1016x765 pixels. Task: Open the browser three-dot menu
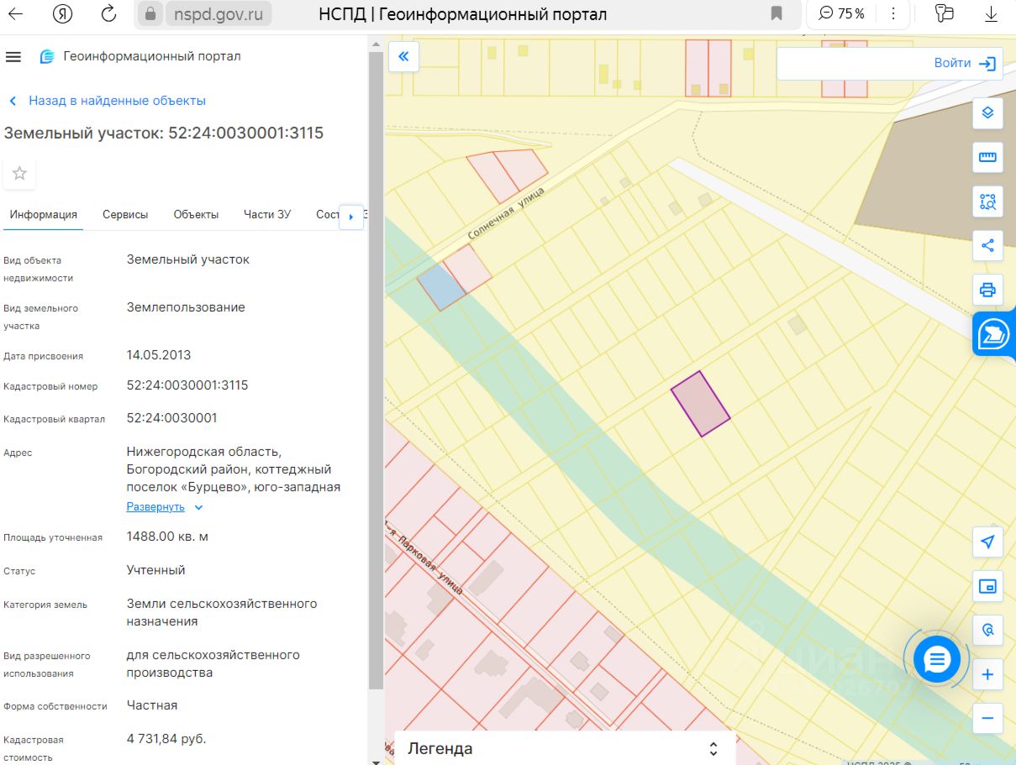(893, 13)
